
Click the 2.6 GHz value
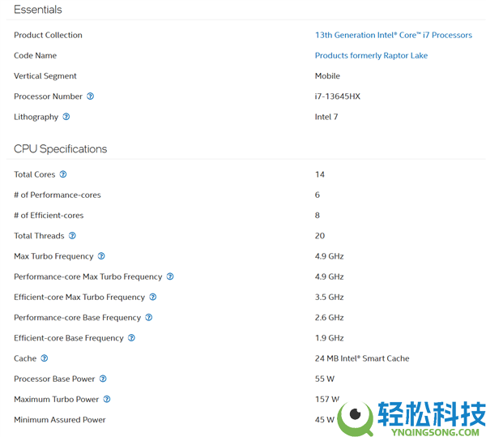click(329, 318)
